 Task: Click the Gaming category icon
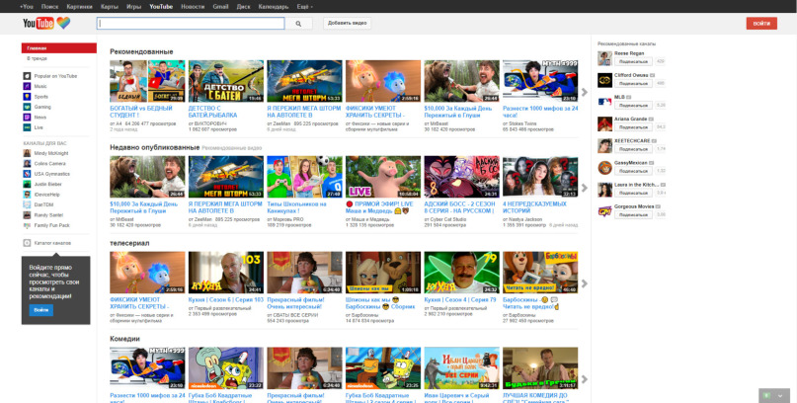[27, 107]
